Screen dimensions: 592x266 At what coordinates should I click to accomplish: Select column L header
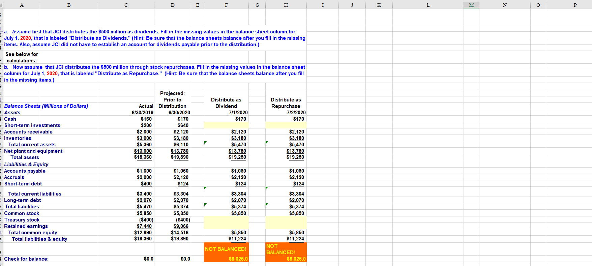click(x=428, y=5)
